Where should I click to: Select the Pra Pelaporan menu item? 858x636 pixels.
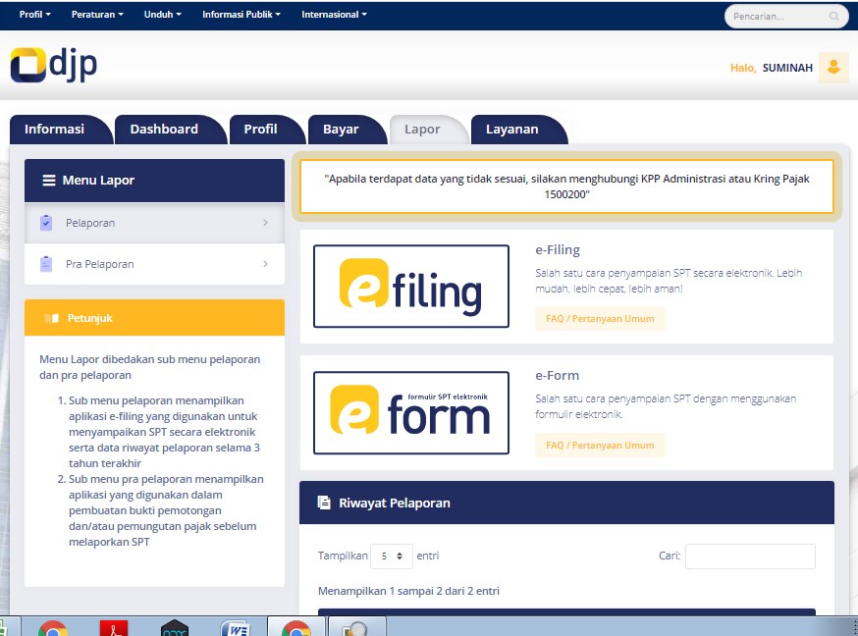(154, 264)
